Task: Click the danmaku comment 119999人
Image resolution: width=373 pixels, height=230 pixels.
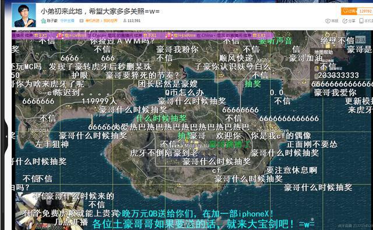Action: 99,101
